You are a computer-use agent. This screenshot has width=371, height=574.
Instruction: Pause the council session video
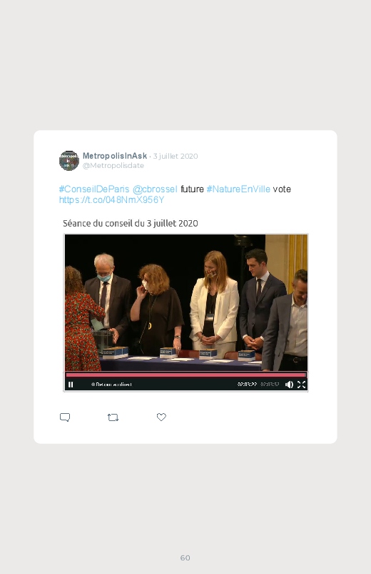71,385
